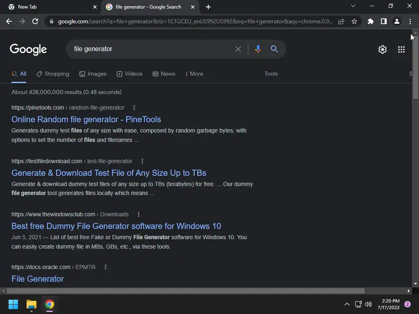
Task: Open the Chrome profile menu
Action: point(397,21)
